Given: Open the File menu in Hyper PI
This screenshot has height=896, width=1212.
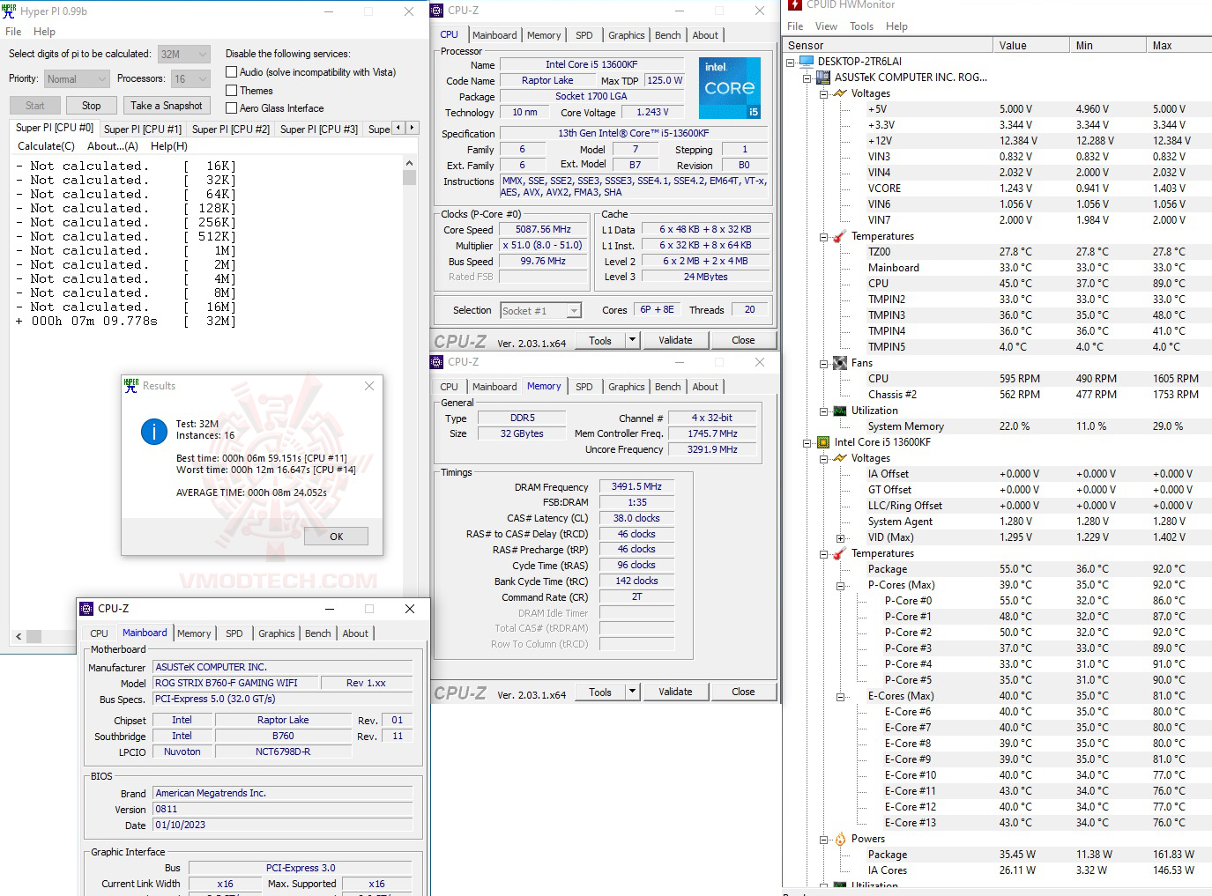Looking at the screenshot, I should click(13, 32).
